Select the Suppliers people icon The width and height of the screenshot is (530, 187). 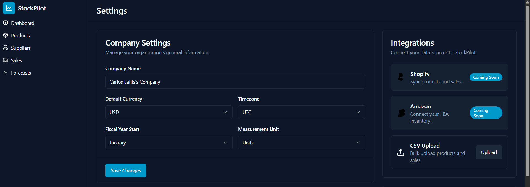point(6,48)
